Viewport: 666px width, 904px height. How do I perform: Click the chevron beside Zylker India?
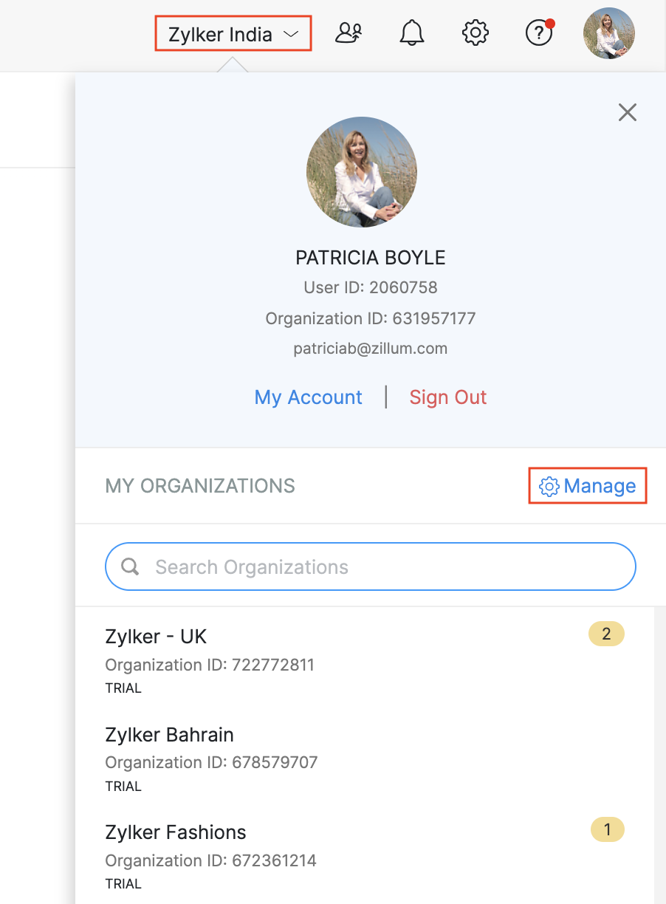(x=292, y=33)
